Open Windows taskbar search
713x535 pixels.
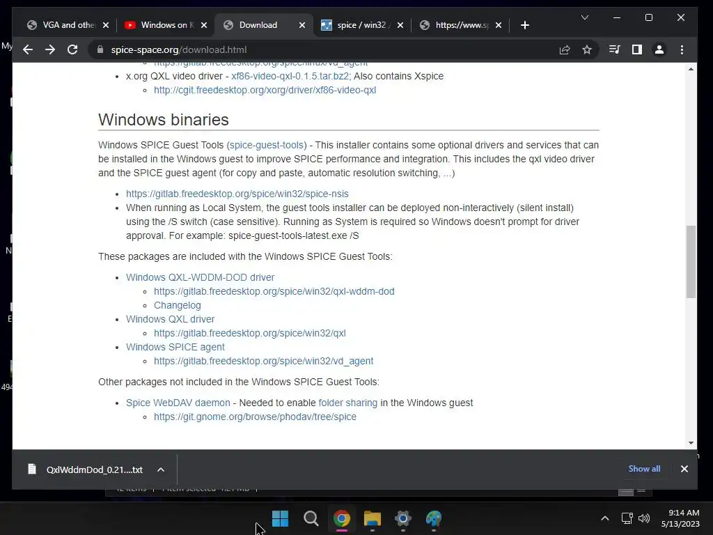pyautogui.click(x=311, y=518)
